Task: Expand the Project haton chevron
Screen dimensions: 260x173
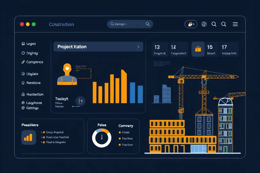Action: click(x=138, y=47)
